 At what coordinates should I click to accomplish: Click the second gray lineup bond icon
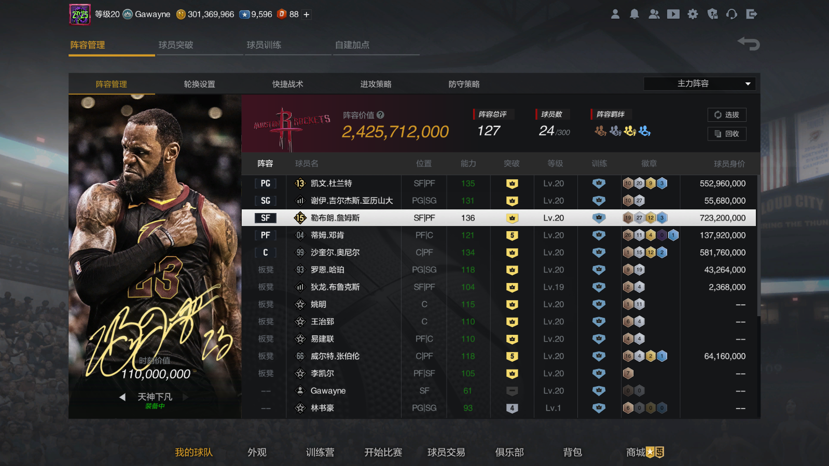pyautogui.click(x=615, y=131)
